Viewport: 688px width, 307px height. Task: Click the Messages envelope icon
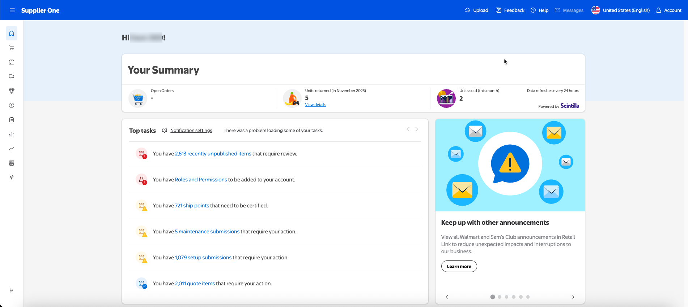[557, 10]
